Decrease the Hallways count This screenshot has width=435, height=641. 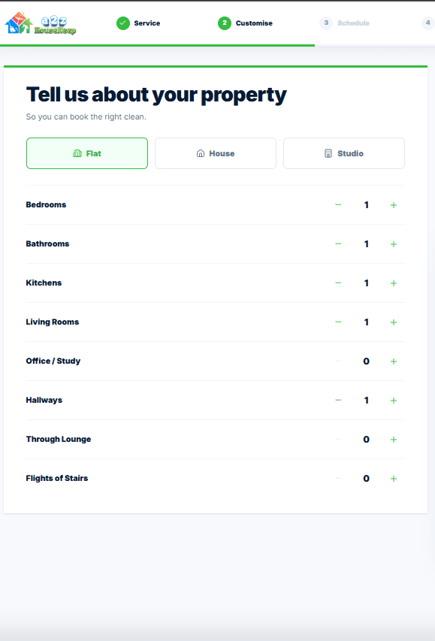pos(338,401)
